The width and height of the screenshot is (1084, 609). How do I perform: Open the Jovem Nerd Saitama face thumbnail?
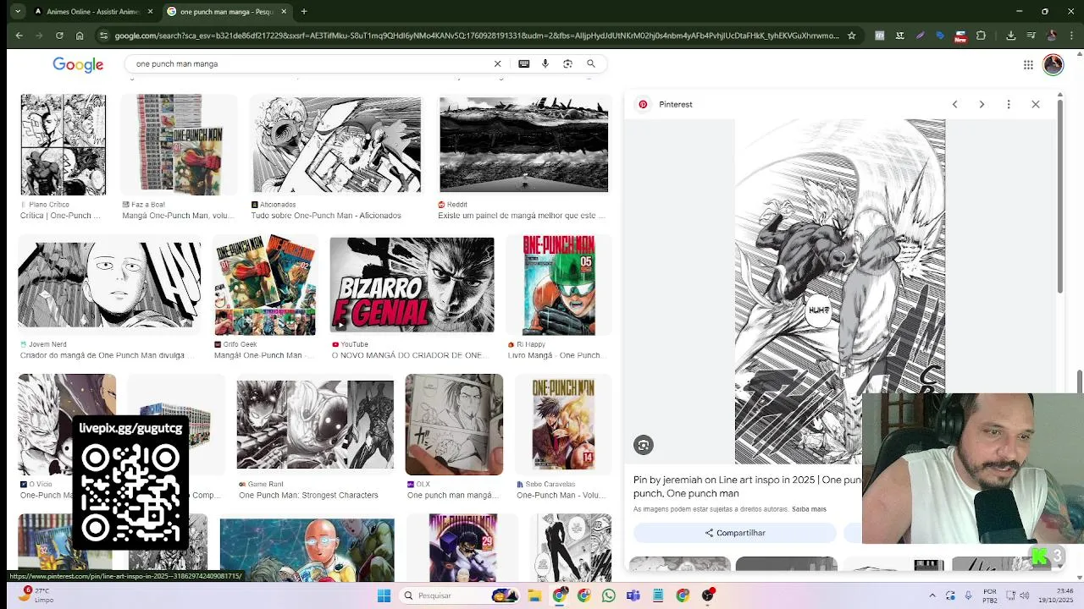click(x=109, y=285)
